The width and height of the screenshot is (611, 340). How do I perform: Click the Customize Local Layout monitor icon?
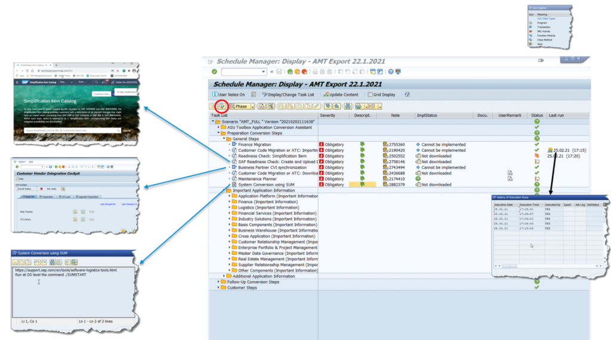398,71
